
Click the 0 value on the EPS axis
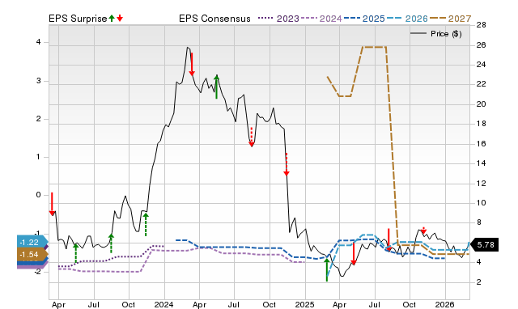click(x=39, y=195)
